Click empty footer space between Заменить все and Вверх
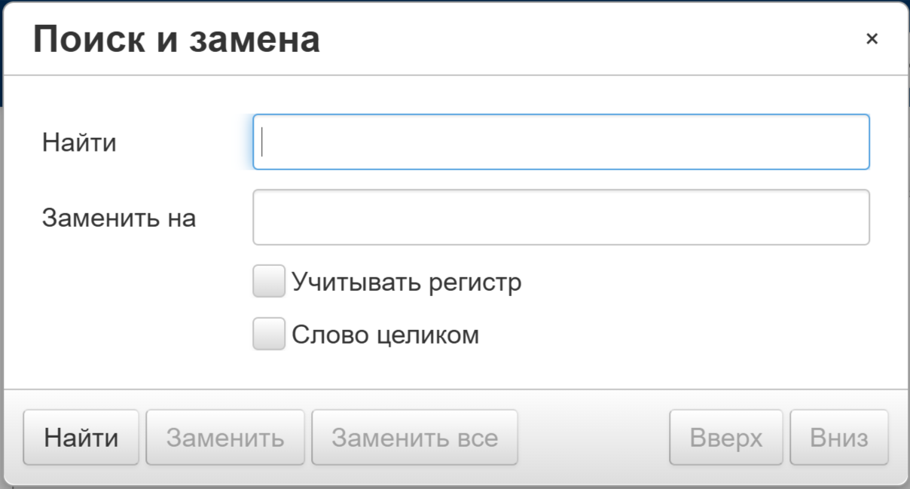The width and height of the screenshot is (910, 489). point(594,438)
